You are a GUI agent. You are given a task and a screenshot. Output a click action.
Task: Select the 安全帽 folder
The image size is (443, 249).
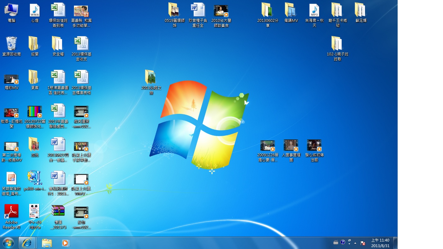click(x=58, y=47)
